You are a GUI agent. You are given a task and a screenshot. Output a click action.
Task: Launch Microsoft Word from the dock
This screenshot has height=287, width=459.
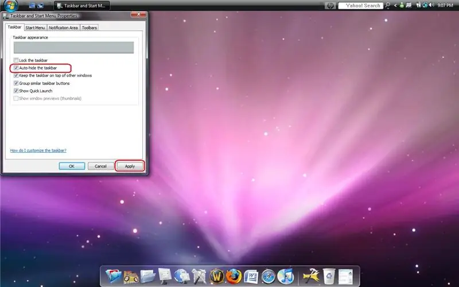tap(251, 277)
